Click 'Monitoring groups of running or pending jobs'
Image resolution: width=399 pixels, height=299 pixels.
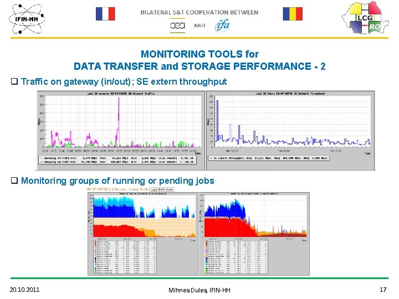[117, 181]
